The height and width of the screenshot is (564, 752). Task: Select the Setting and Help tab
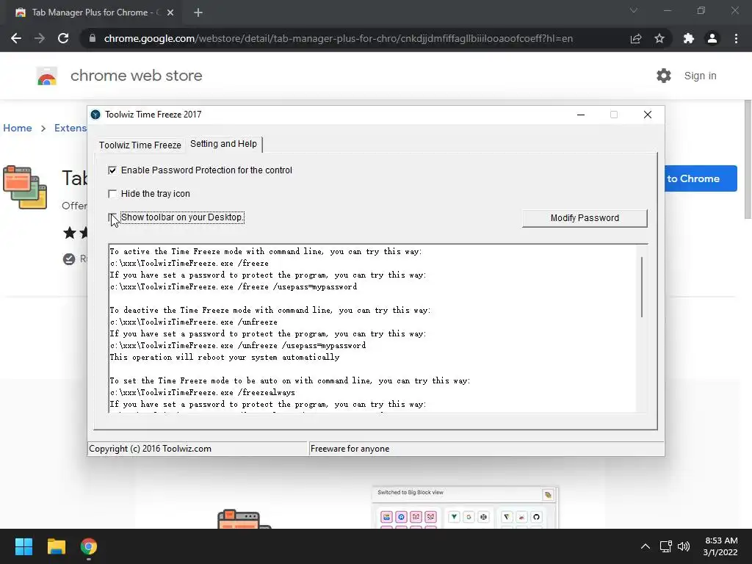click(x=223, y=144)
